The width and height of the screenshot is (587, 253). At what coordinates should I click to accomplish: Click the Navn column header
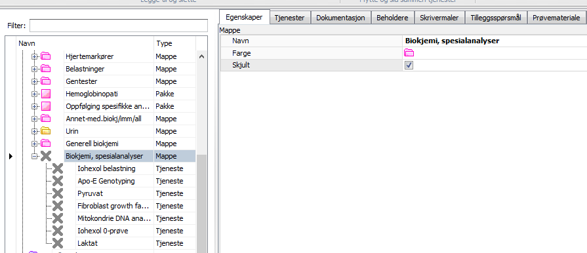point(85,43)
